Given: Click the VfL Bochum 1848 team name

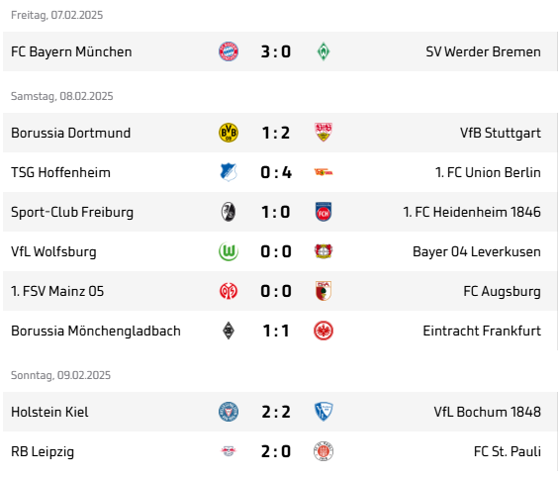Looking at the screenshot, I should click(x=487, y=412).
